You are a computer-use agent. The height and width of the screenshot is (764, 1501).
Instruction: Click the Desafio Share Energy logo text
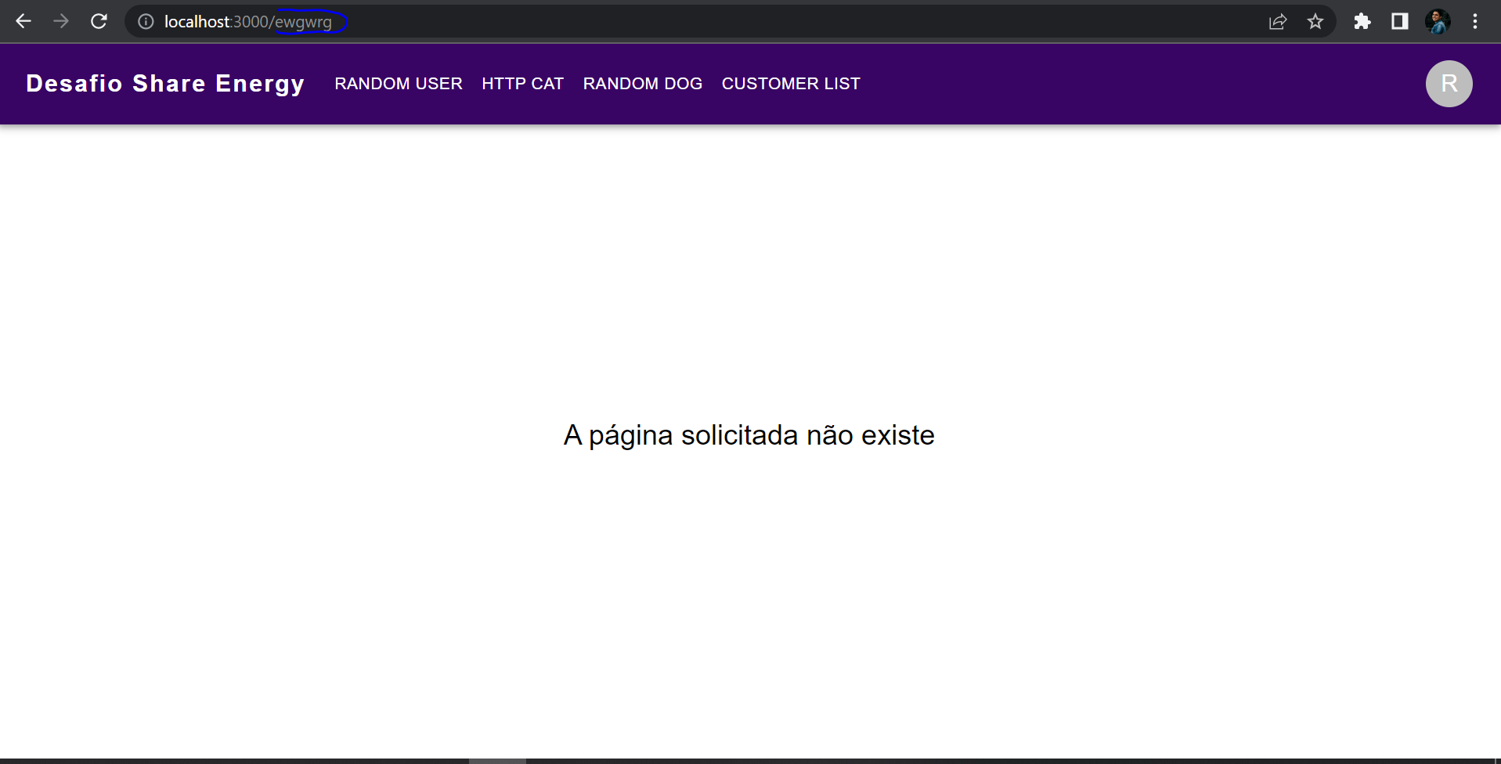pyautogui.click(x=165, y=83)
